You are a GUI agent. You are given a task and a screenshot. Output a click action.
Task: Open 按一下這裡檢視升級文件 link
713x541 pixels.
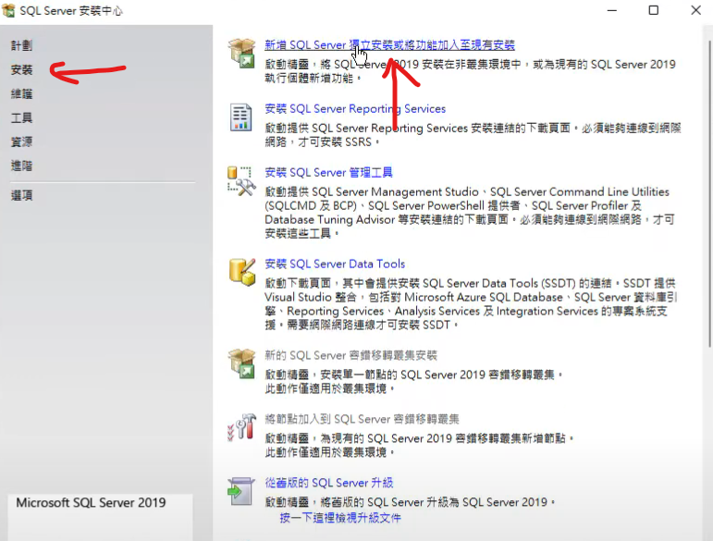point(340,517)
